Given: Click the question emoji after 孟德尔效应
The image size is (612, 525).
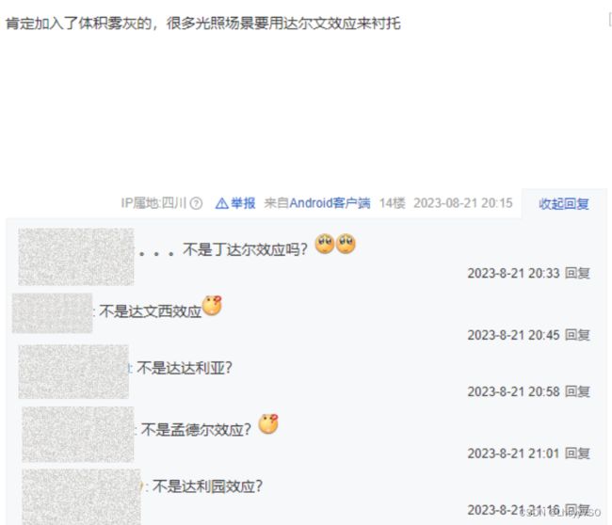Looking at the screenshot, I should coord(268,424).
